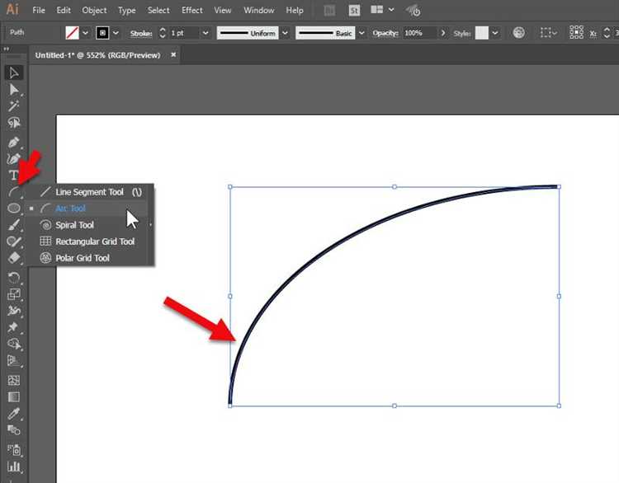Expand the opacity slider arrow

click(443, 33)
